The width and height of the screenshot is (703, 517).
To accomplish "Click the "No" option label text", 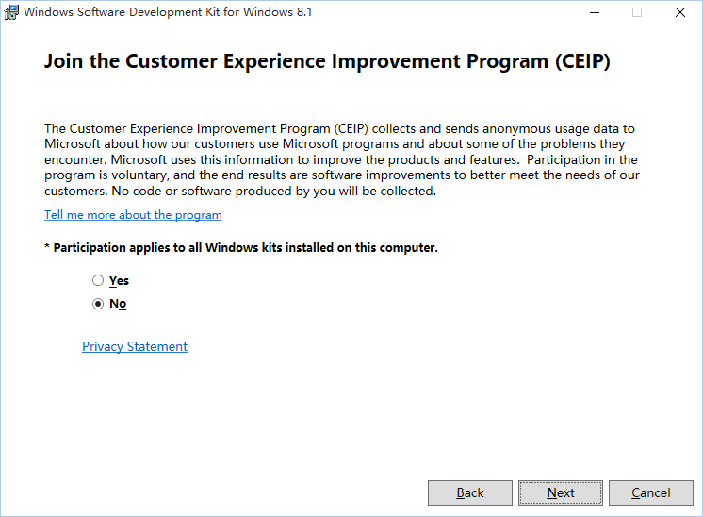I will point(118,304).
